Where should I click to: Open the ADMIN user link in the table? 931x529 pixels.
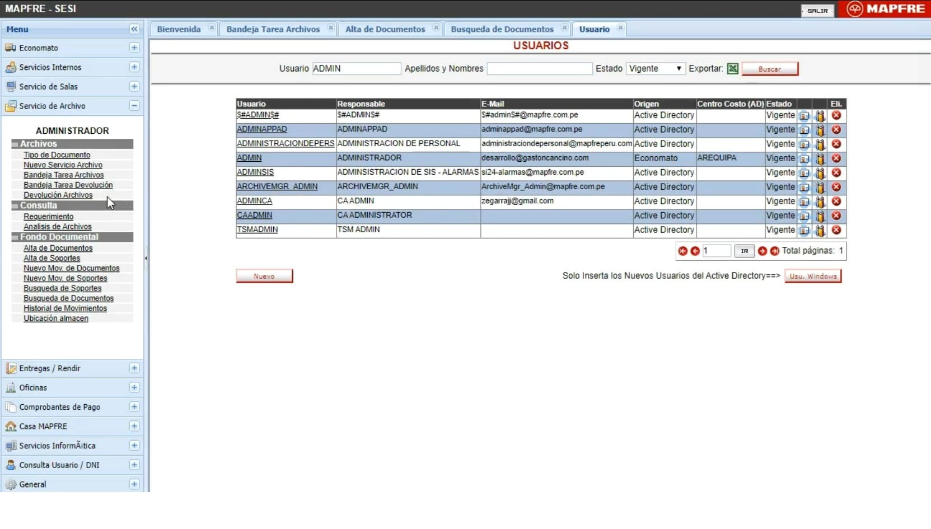[249, 158]
